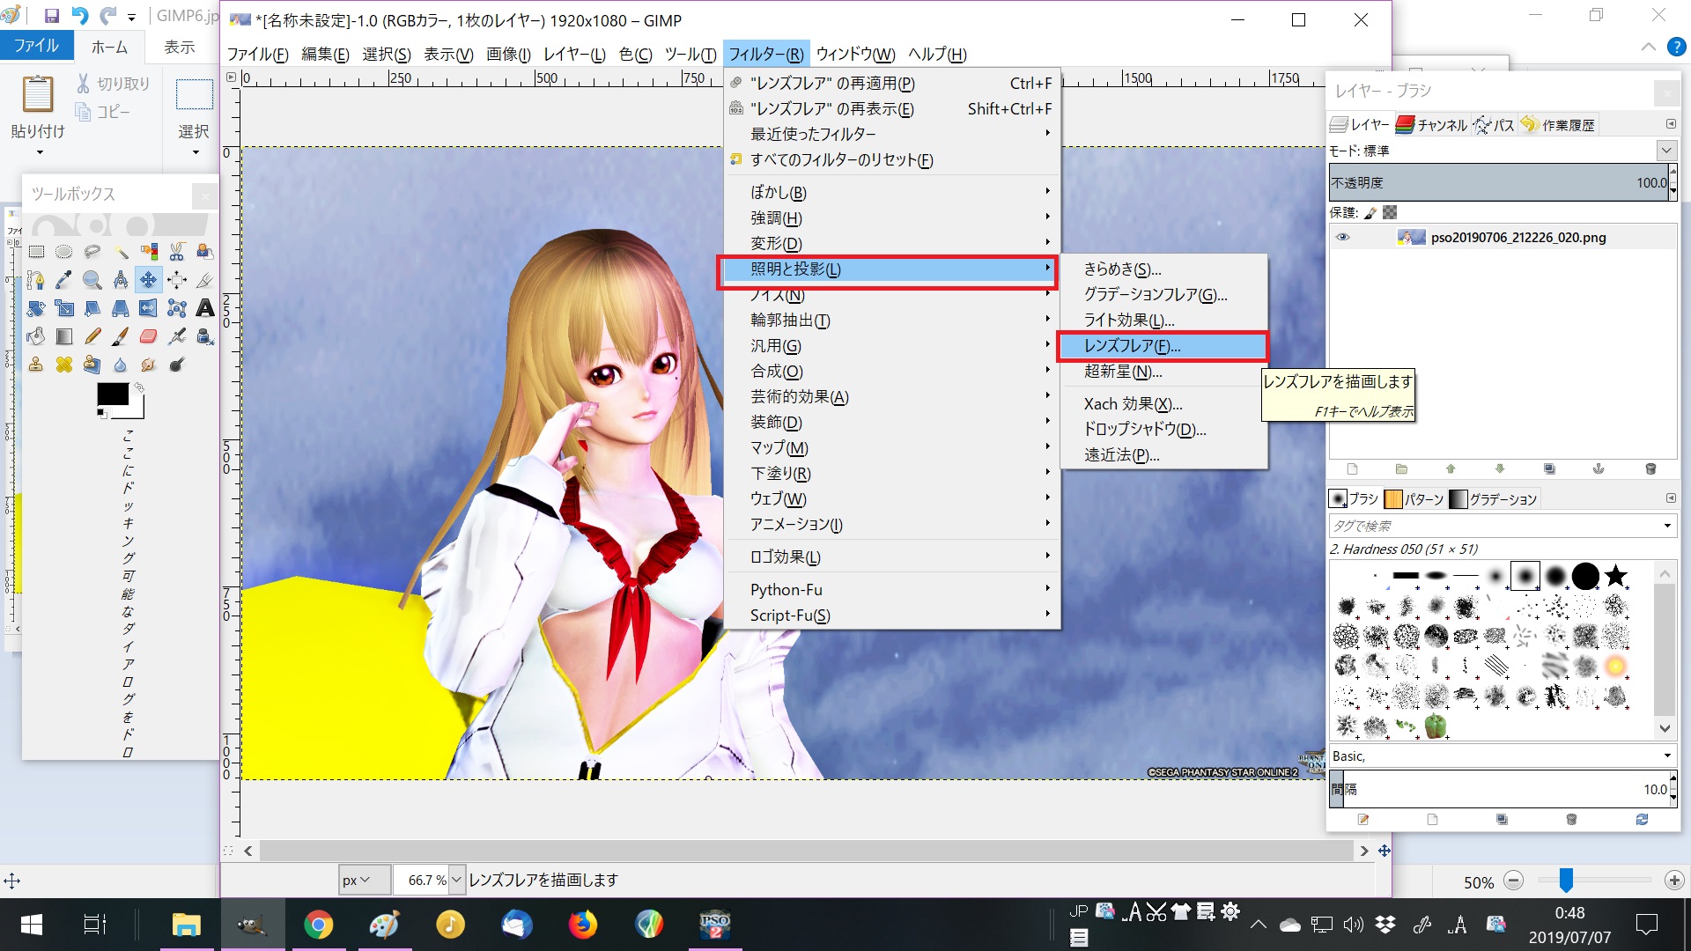Open the zoom percentage dropdown
This screenshot has width=1691, height=951.
pyautogui.click(x=456, y=880)
